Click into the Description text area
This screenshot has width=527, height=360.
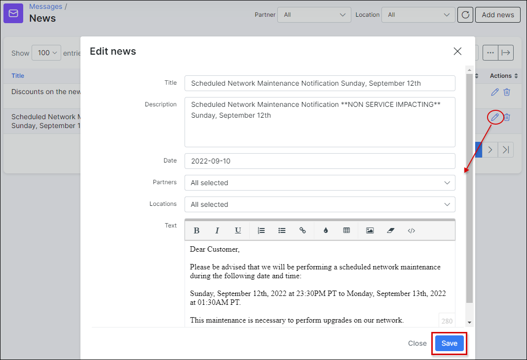tap(320, 122)
